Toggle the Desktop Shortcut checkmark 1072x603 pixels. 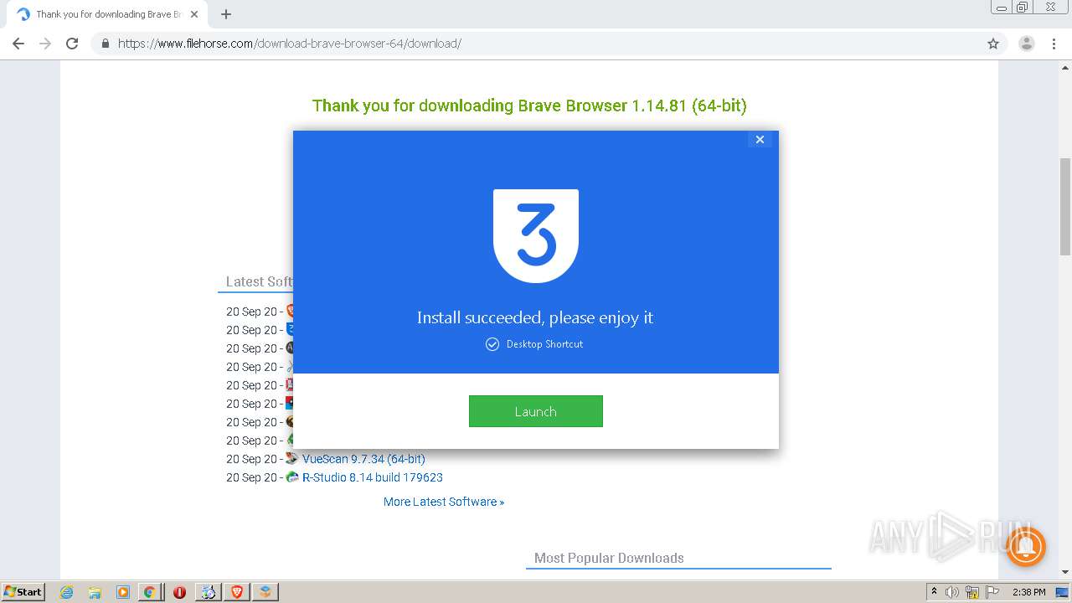tap(492, 344)
